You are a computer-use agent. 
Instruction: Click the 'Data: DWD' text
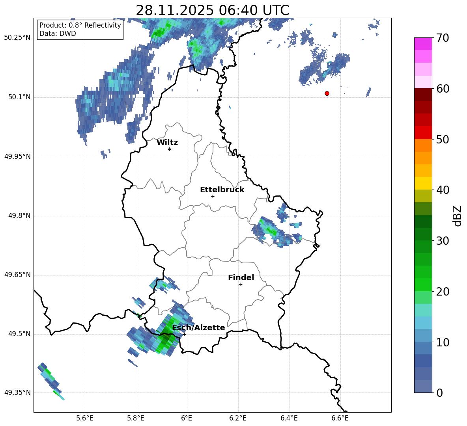tap(58, 33)
